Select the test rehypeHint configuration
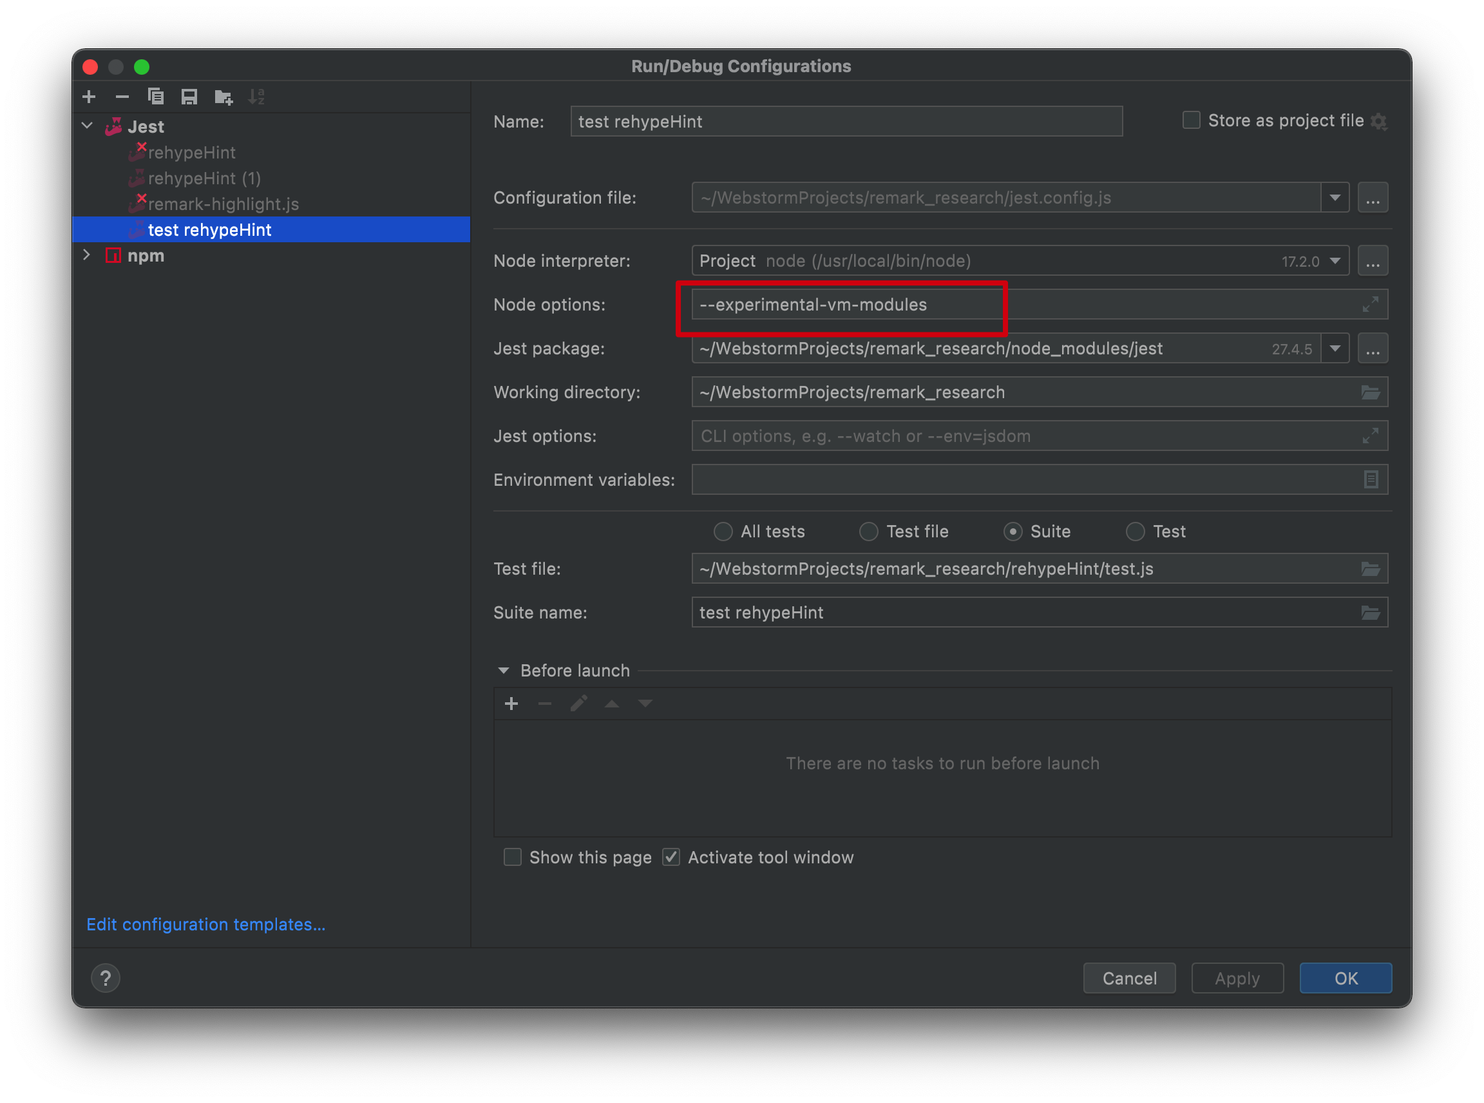The width and height of the screenshot is (1484, 1103). pyautogui.click(x=271, y=229)
